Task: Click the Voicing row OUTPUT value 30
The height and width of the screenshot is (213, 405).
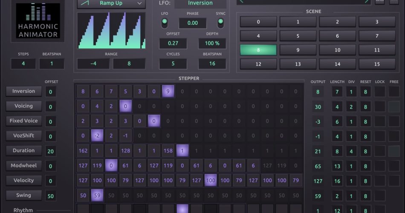Action: click(x=318, y=106)
